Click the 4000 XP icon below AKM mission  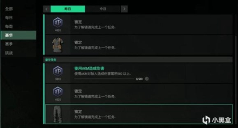58,92
